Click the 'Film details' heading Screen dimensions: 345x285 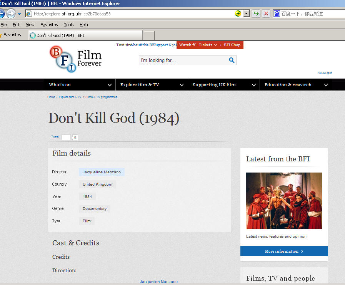pyautogui.click(x=72, y=153)
